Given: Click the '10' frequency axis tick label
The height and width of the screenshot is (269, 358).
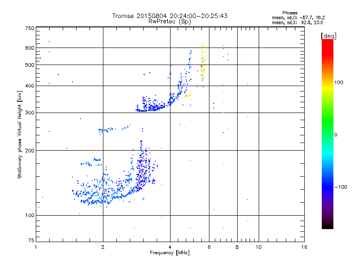Looking at the screenshot, I should click(x=259, y=247).
